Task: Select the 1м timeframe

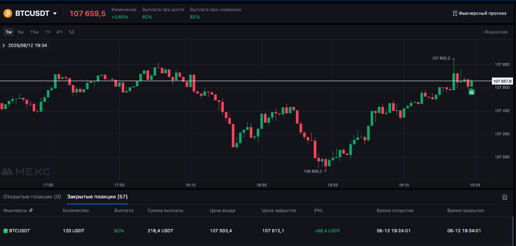Action: coord(9,32)
